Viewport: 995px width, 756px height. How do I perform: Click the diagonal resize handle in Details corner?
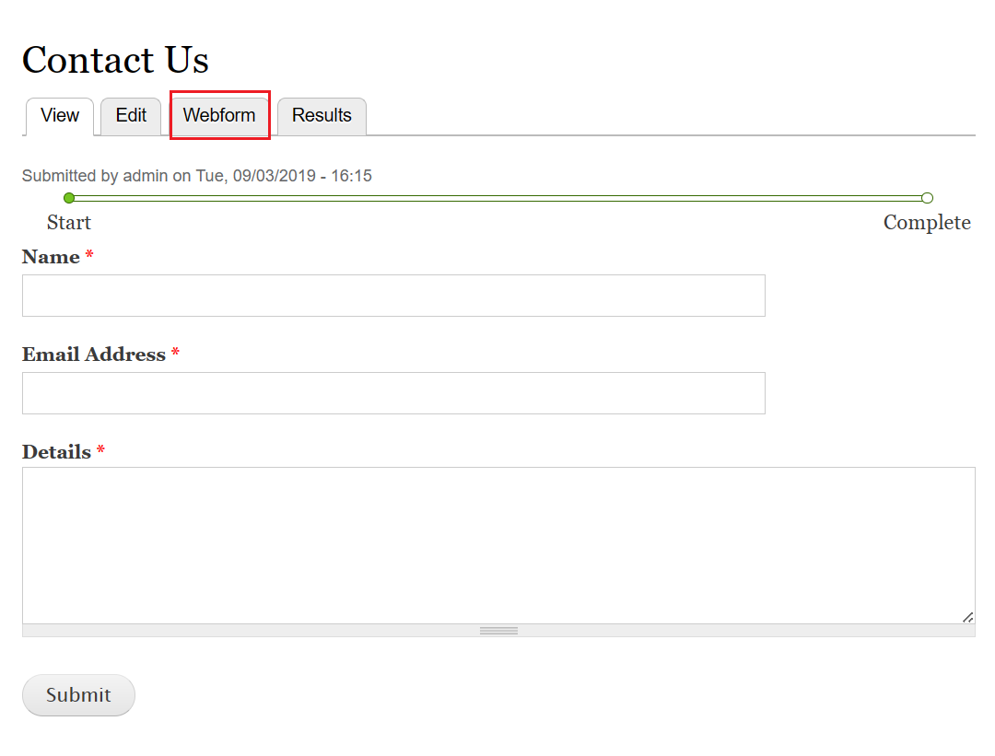[967, 617]
